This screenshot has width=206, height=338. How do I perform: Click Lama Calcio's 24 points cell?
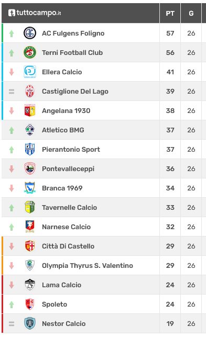(x=170, y=285)
